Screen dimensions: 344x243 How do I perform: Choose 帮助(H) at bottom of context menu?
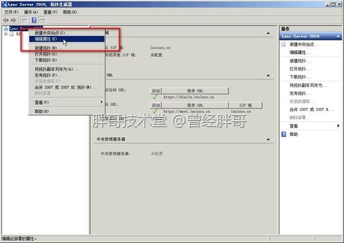click(x=66, y=112)
